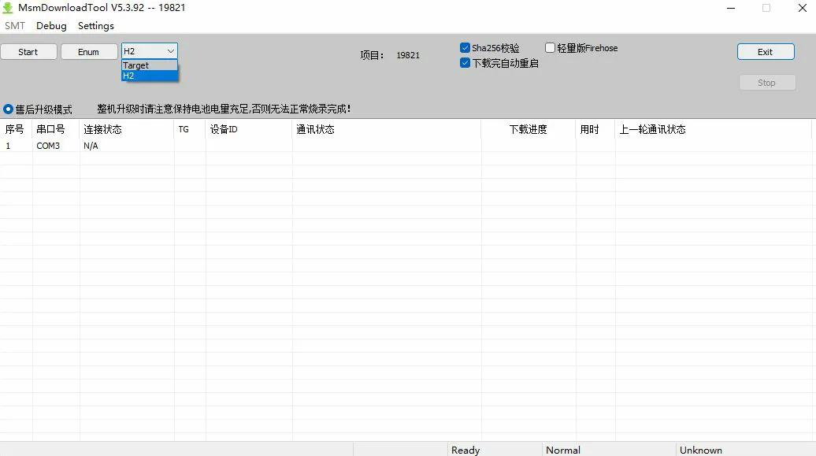Screen dimensions: 816x456
Task: Open the SMT menu
Action: pyautogui.click(x=14, y=25)
